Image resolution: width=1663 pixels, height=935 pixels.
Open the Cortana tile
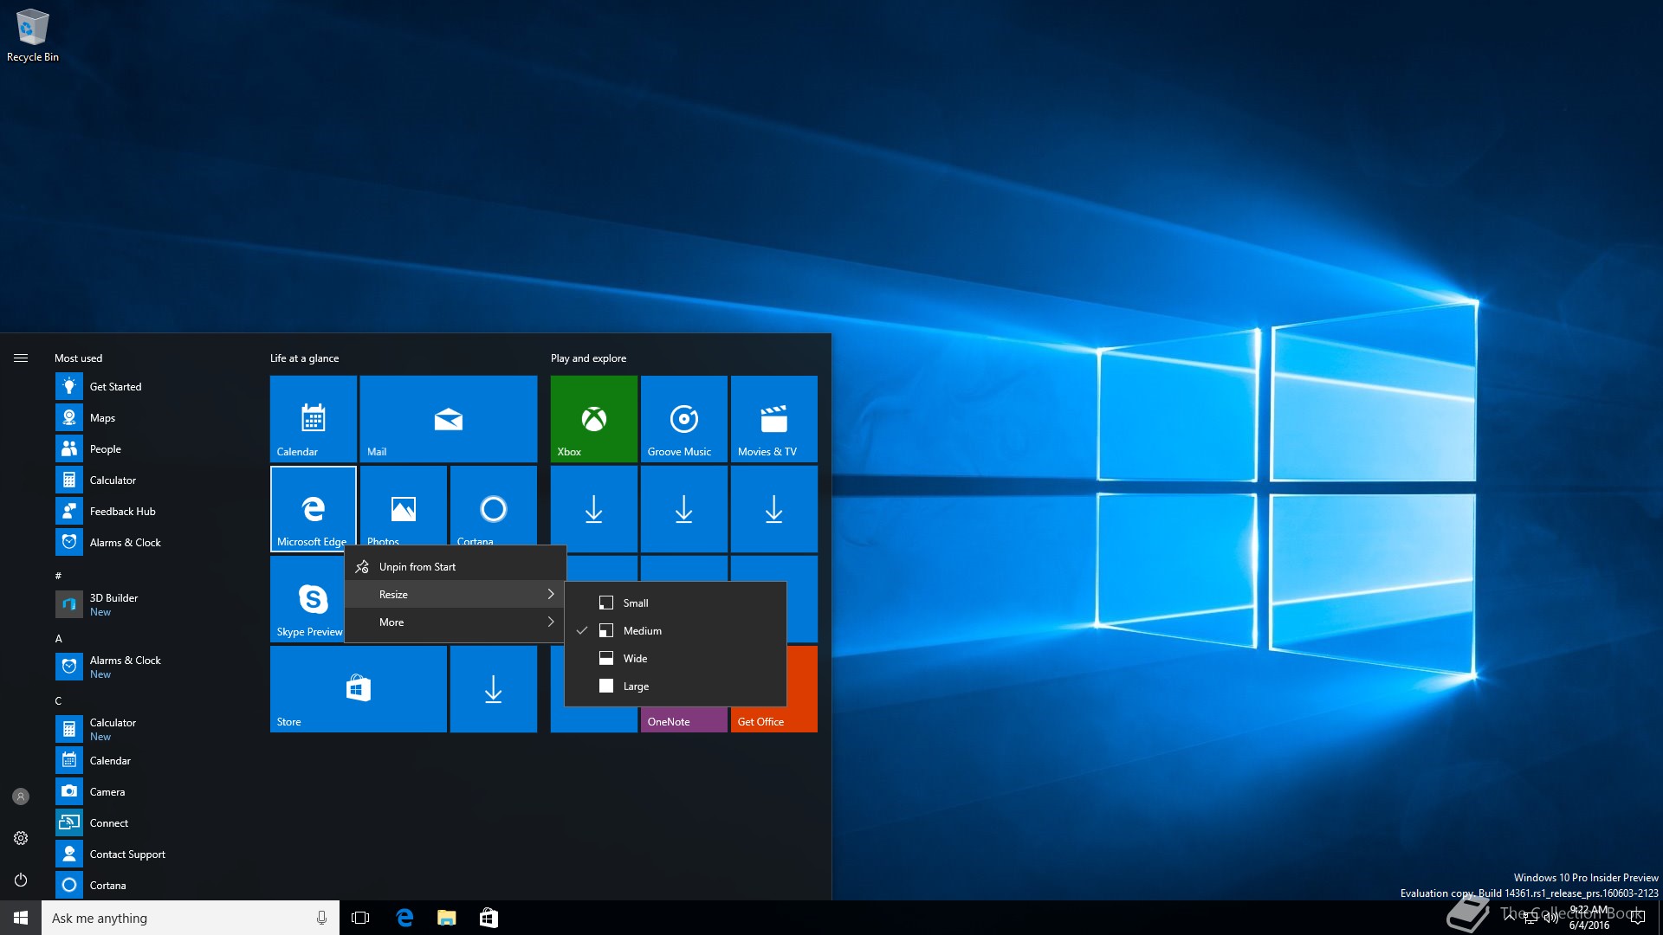[493, 506]
